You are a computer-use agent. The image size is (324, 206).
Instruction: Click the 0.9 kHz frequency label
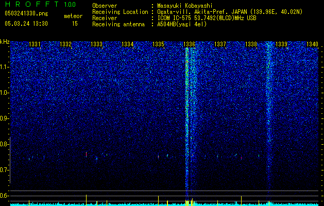click(x=4, y=118)
